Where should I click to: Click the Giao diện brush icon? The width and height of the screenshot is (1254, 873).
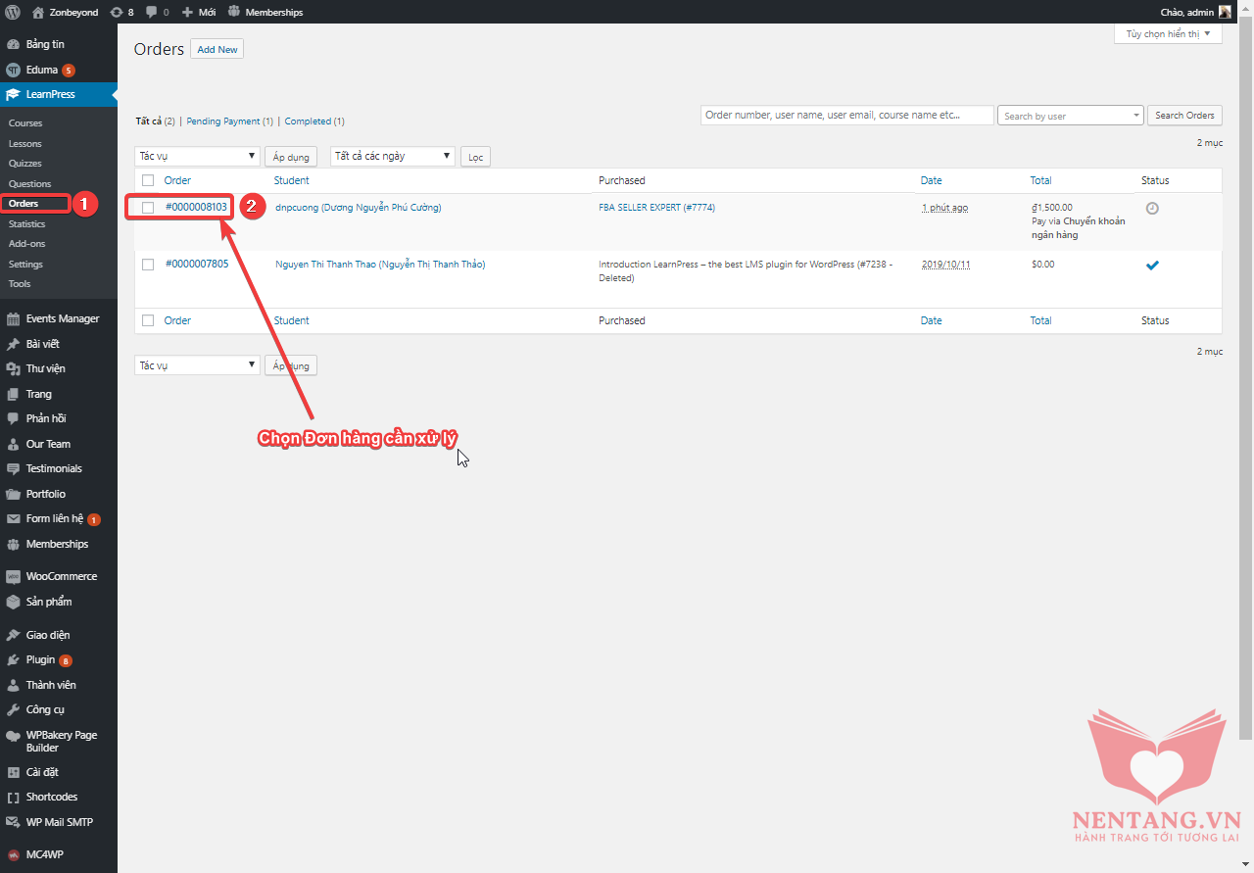tap(13, 635)
